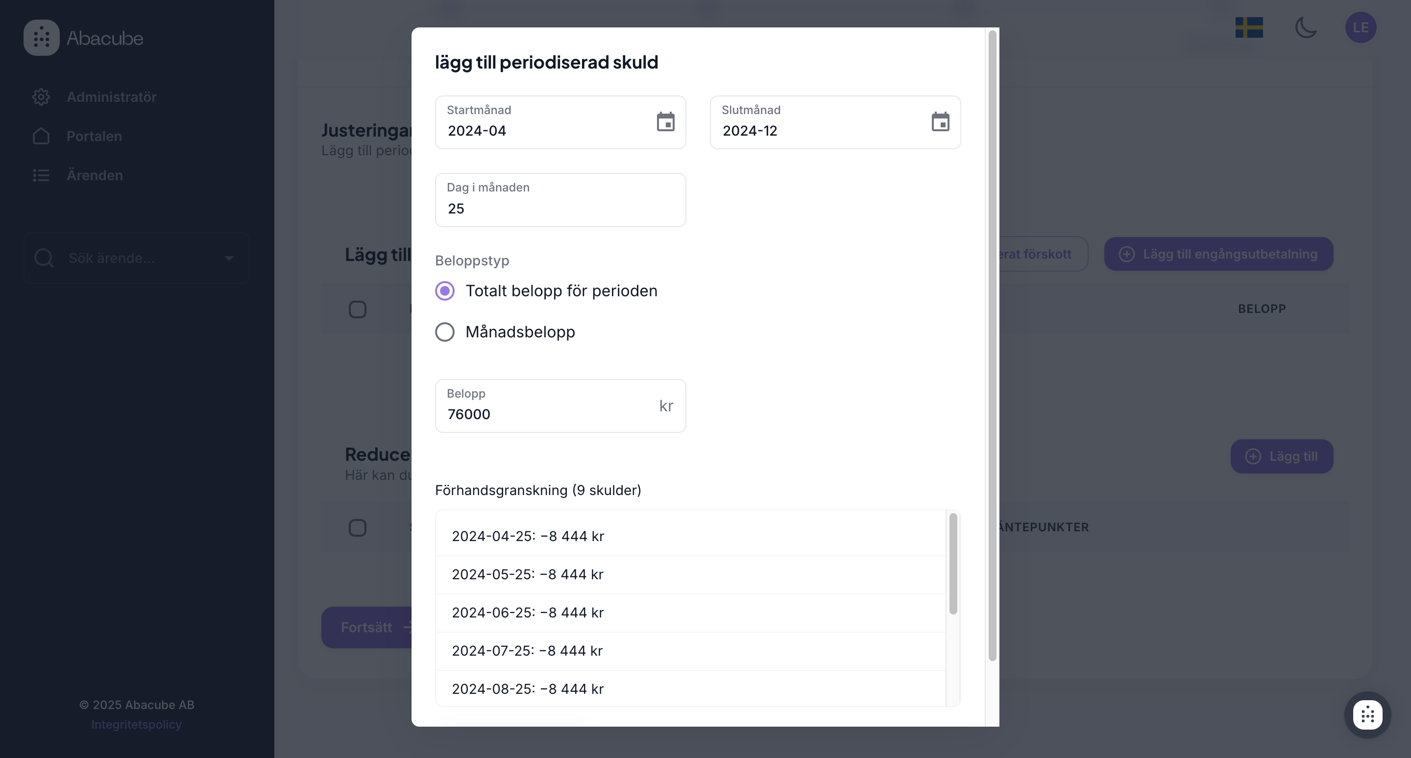The height and width of the screenshot is (758, 1411).
Task: Open the Startmånad calendar picker icon
Action: coord(665,122)
